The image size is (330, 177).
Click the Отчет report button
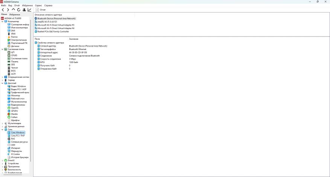pyautogui.click(x=41, y=10)
